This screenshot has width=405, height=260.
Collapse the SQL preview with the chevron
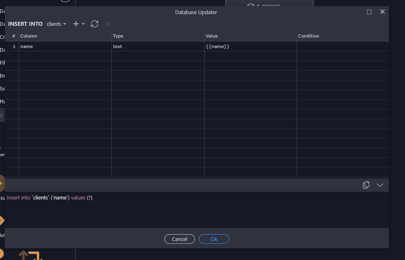[380, 185]
